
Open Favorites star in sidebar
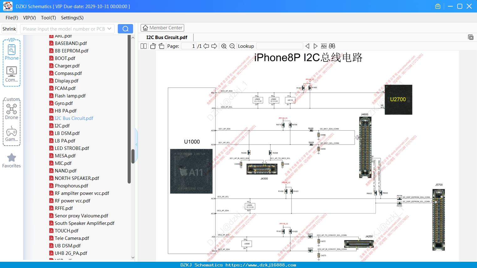pyautogui.click(x=12, y=161)
